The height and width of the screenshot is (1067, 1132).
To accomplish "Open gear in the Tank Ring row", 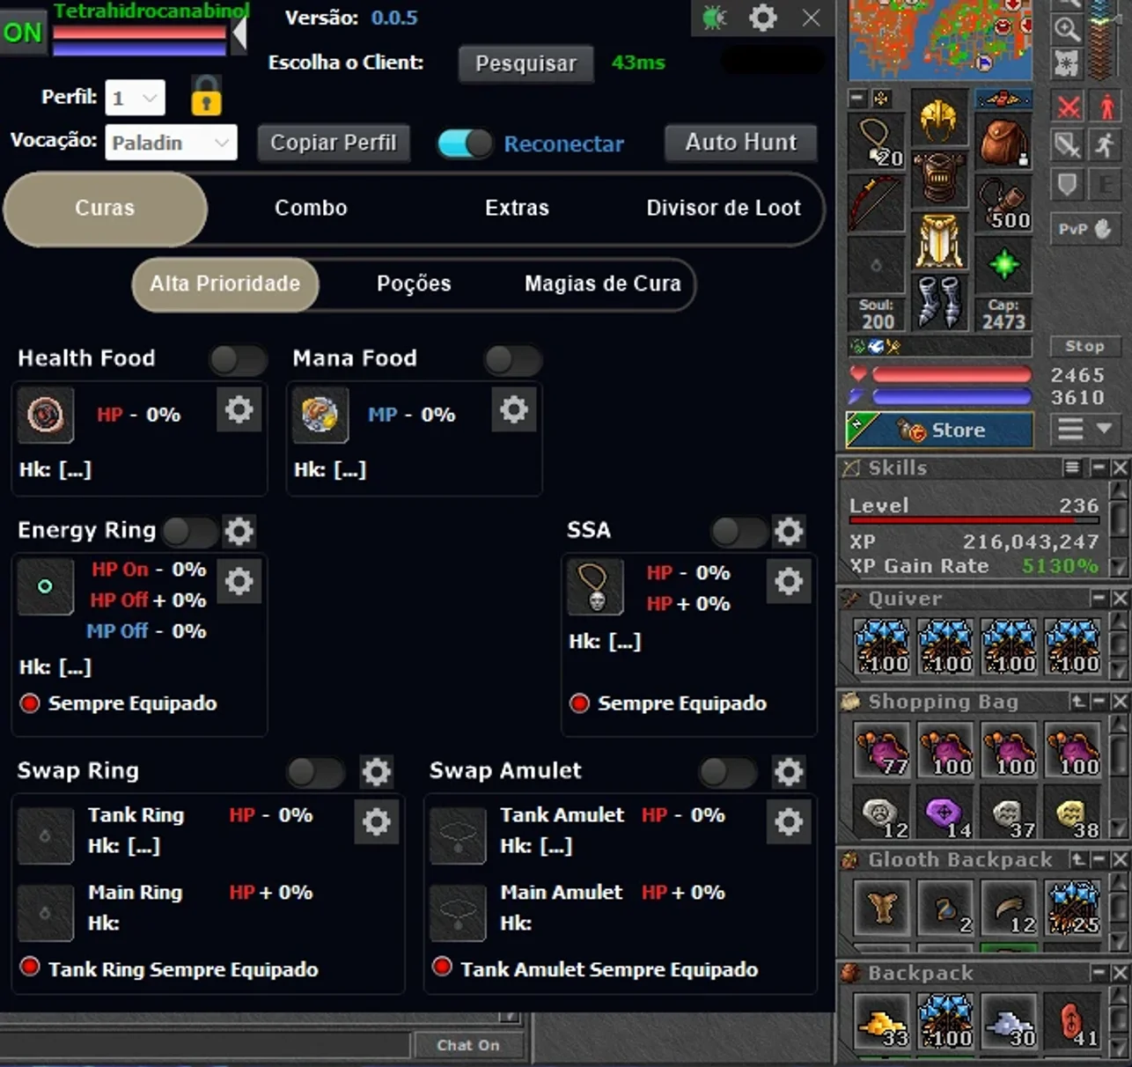I will click(x=377, y=821).
